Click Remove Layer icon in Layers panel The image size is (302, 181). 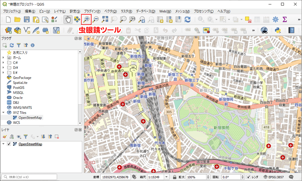57,137
